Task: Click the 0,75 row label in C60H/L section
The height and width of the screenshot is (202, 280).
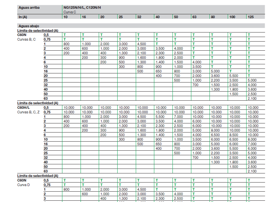Action: [46, 112]
